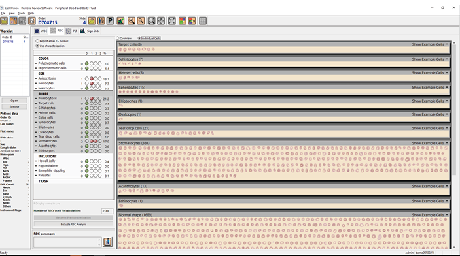Viewport: 460px width, 256px height.
Task: Click the patient figure icon in the toolbar
Action: [101, 20]
